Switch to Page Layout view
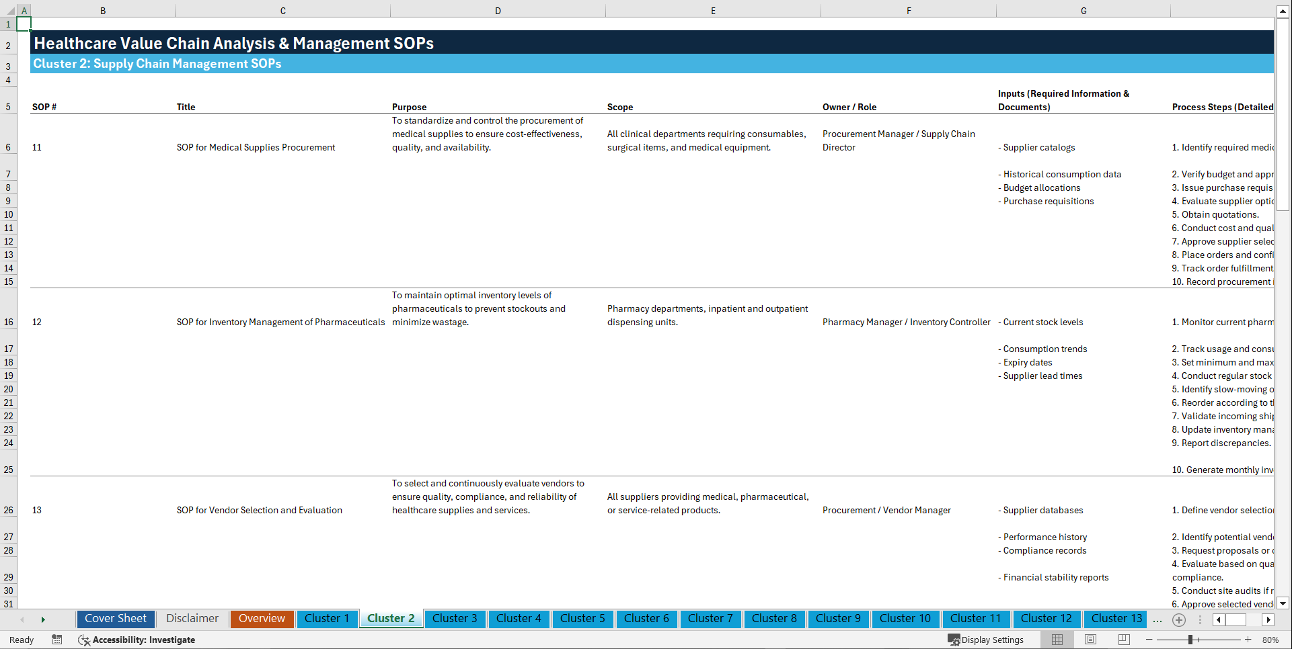Viewport: 1292px width, 649px height. pyautogui.click(x=1090, y=640)
